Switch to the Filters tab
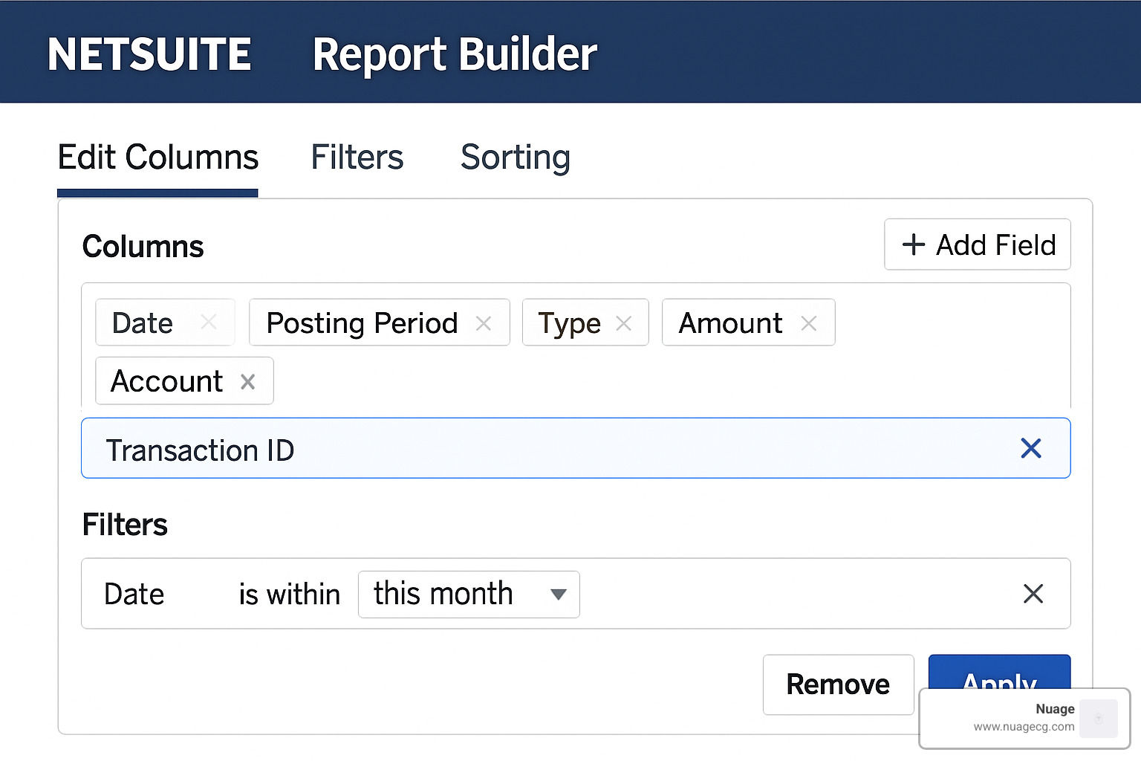The image size is (1141, 761). pyautogui.click(x=357, y=158)
